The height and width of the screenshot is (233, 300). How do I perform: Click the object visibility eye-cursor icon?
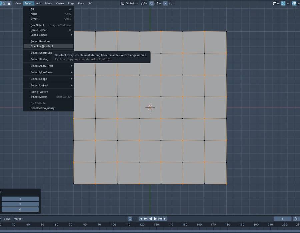tap(274, 3)
